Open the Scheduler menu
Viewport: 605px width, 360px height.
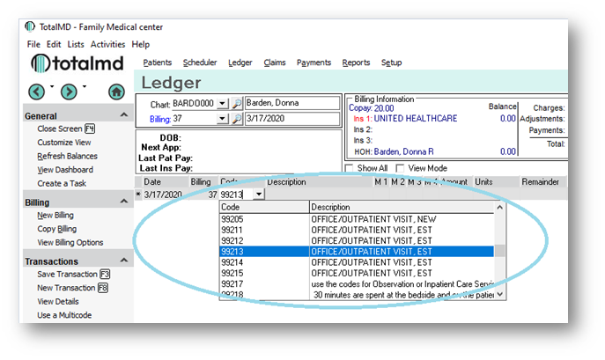pyautogui.click(x=200, y=62)
